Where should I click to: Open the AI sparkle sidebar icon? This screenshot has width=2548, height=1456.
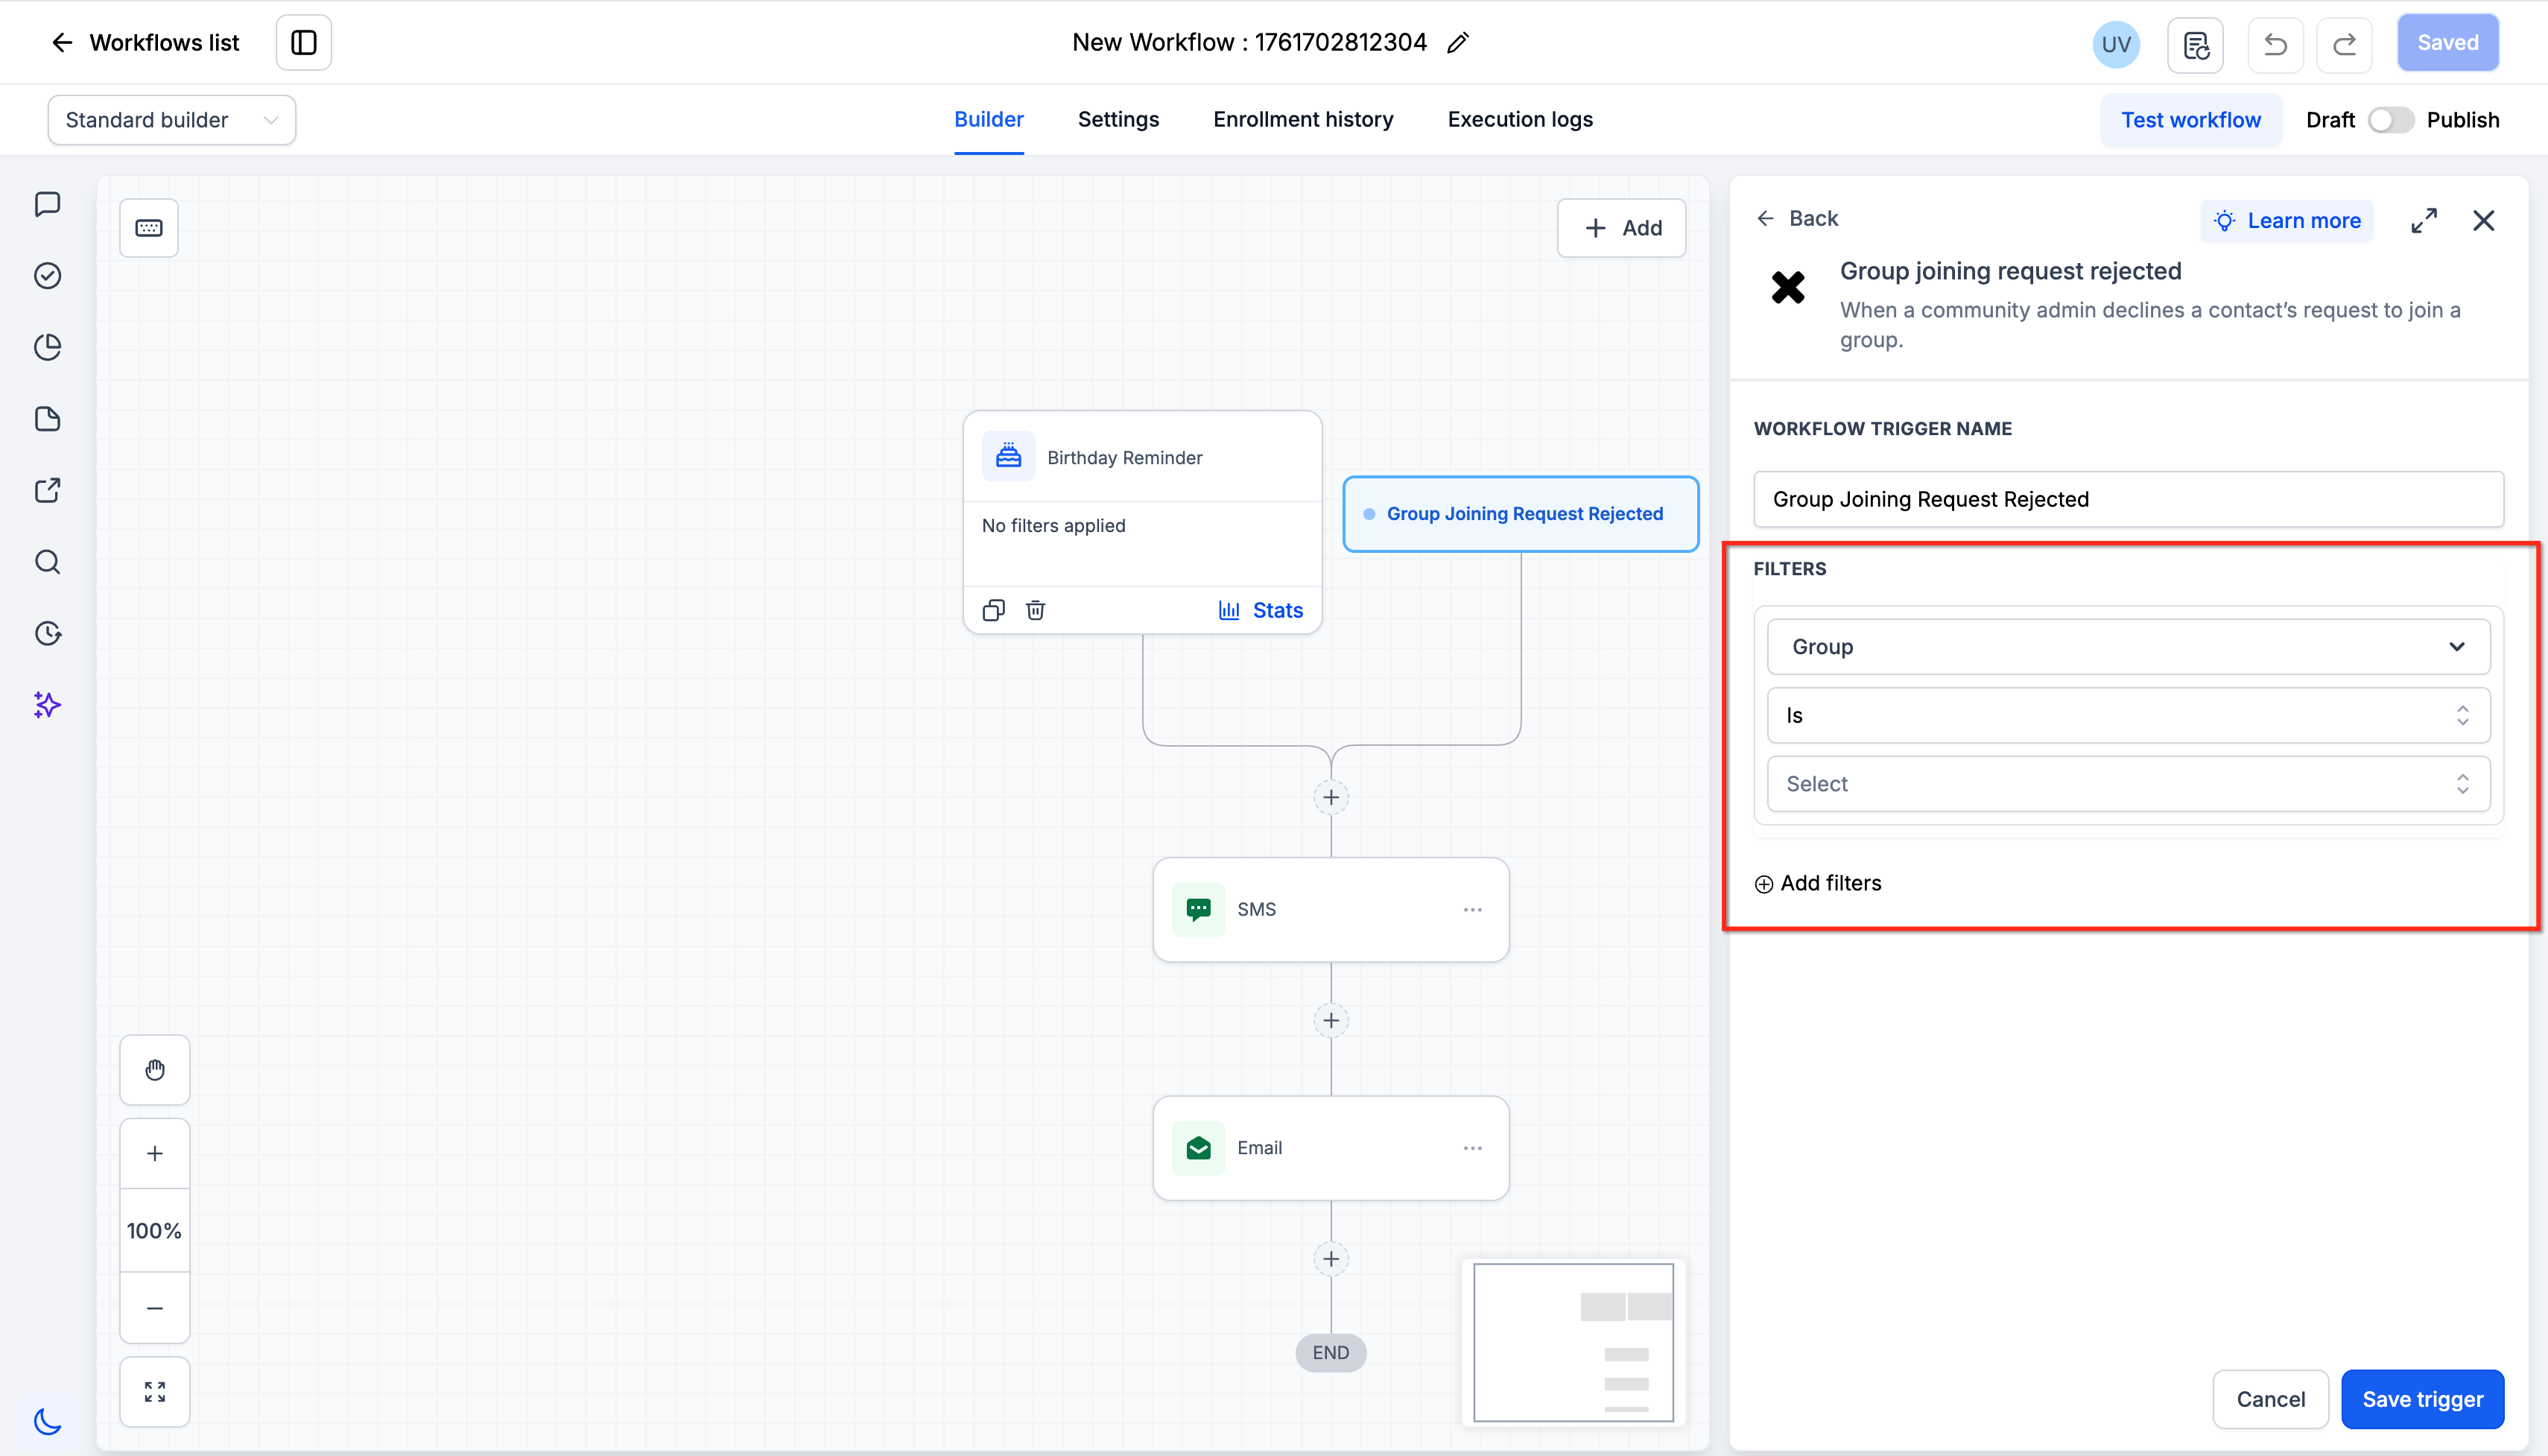pyautogui.click(x=48, y=705)
